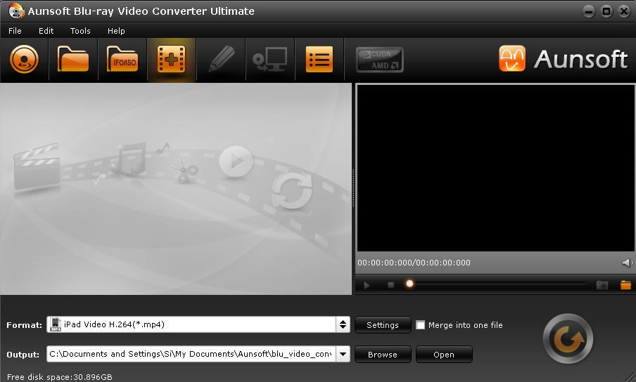The width and height of the screenshot is (636, 382).
Task: Open the snapshot folder icon
Action: (626, 285)
